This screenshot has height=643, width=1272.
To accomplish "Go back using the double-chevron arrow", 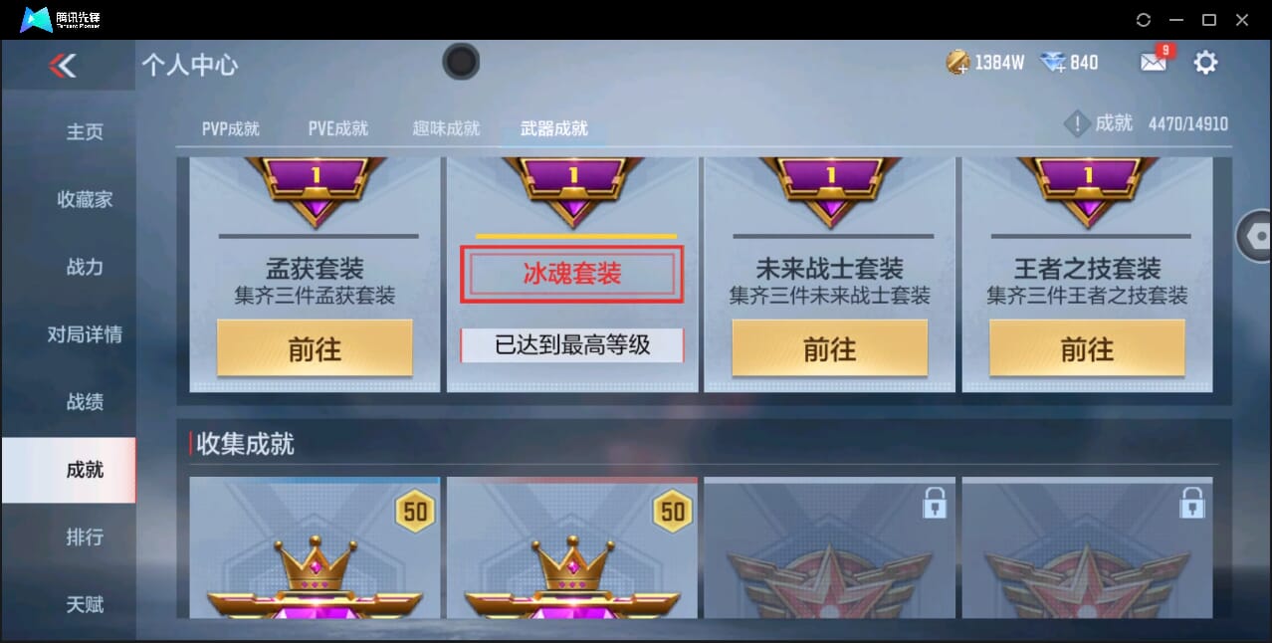I will point(63,67).
